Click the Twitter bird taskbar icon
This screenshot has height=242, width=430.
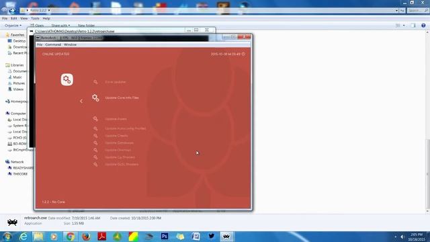click(x=212, y=236)
